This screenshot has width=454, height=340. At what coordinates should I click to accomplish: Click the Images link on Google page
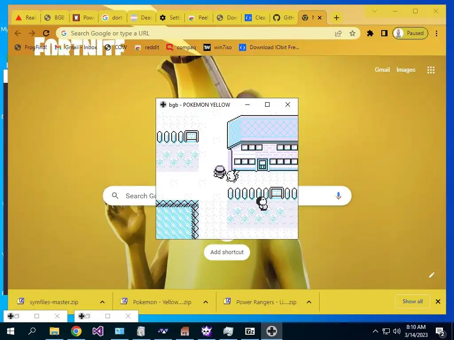(406, 70)
